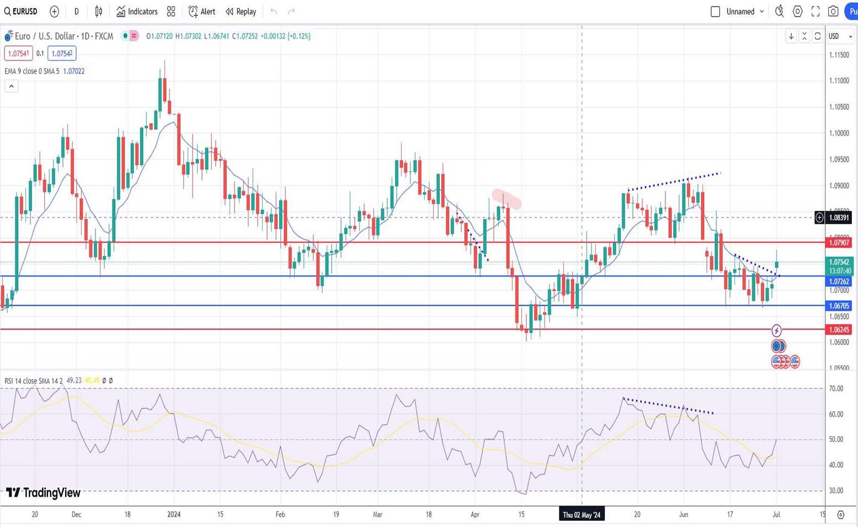Open the indicator templates grid icon
The width and height of the screenshot is (858, 527).
171,11
